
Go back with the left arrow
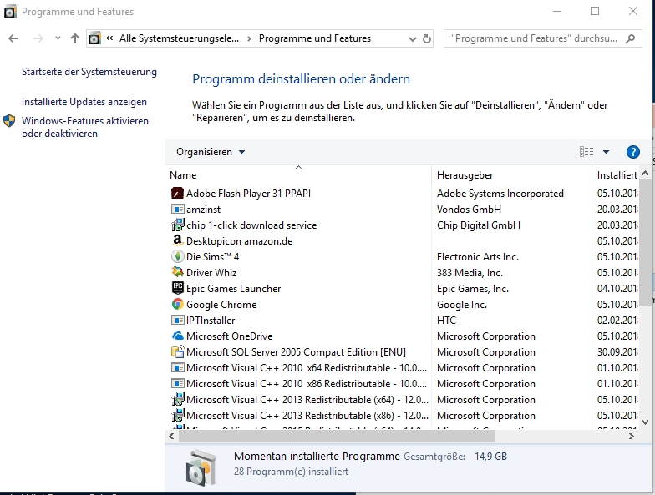[13, 38]
